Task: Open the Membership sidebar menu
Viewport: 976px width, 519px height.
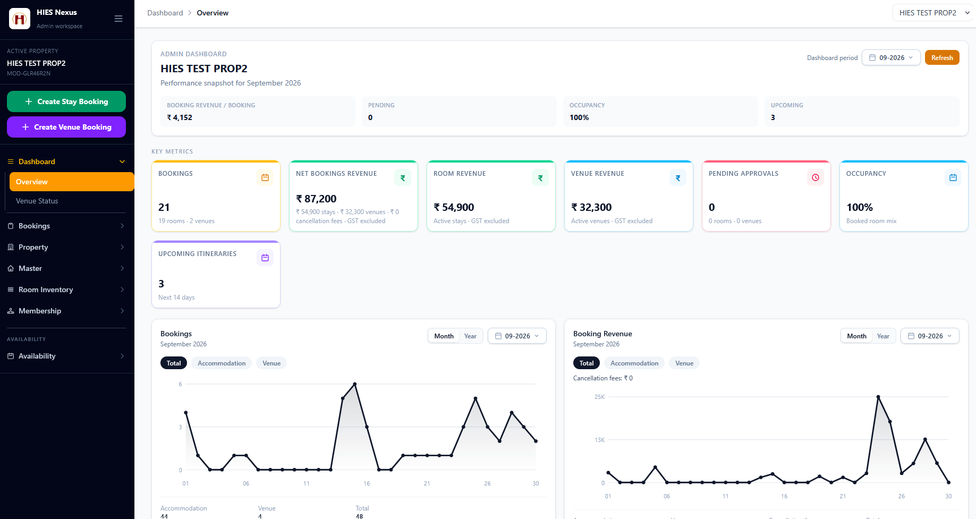Action: pyautogui.click(x=66, y=311)
